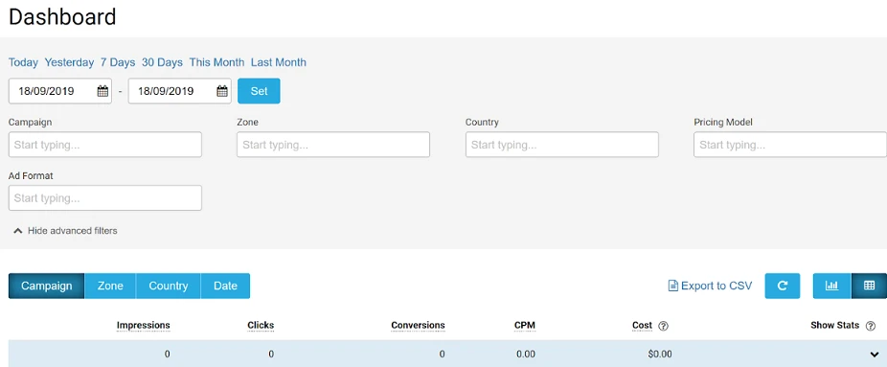The width and height of the screenshot is (887, 367).
Task: Click the Dashboard page heading
Action: pyautogui.click(x=62, y=17)
